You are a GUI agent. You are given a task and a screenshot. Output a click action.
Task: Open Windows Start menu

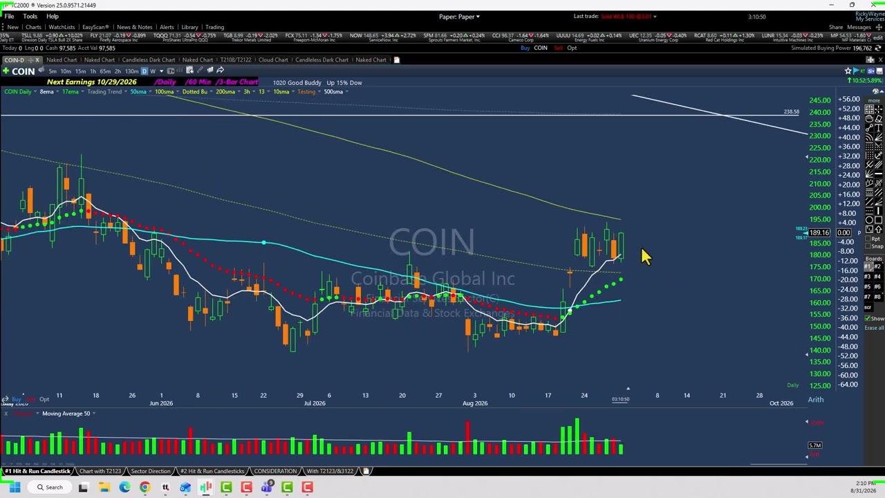[15, 488]
